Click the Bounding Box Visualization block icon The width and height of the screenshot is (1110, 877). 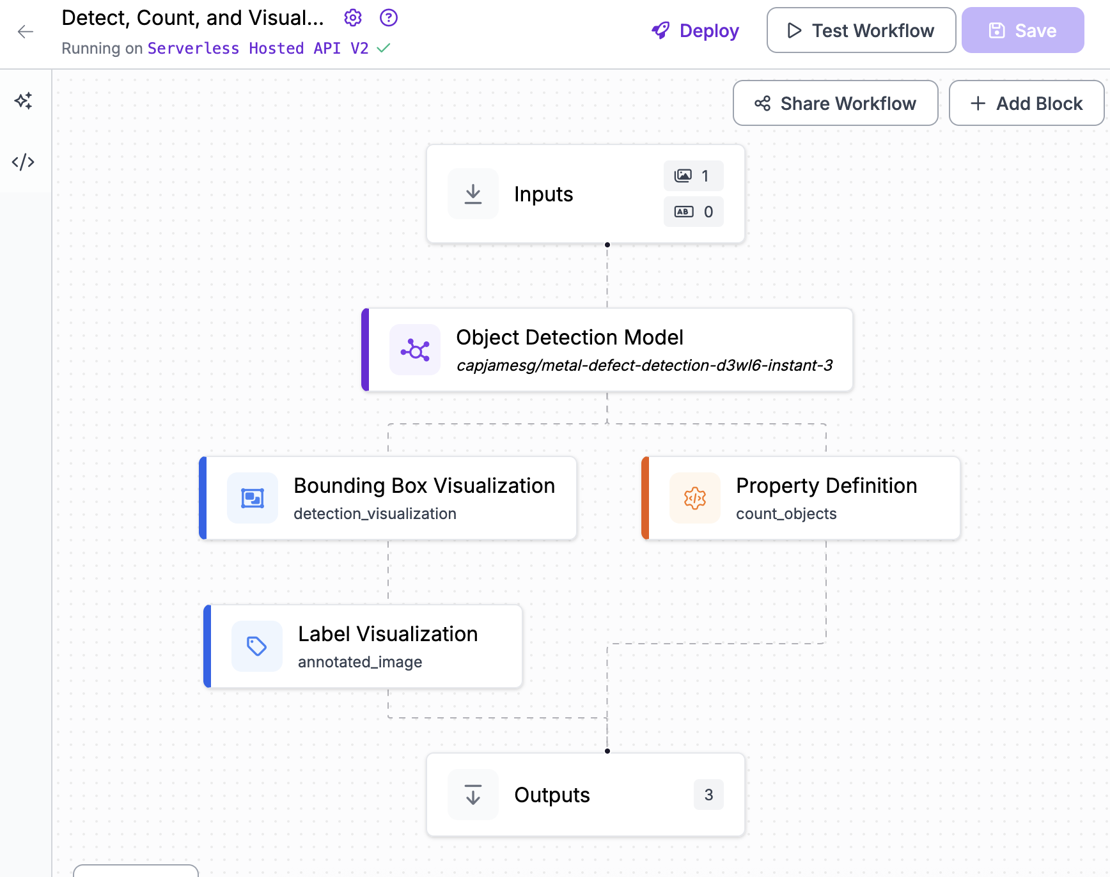click(253, 499)
